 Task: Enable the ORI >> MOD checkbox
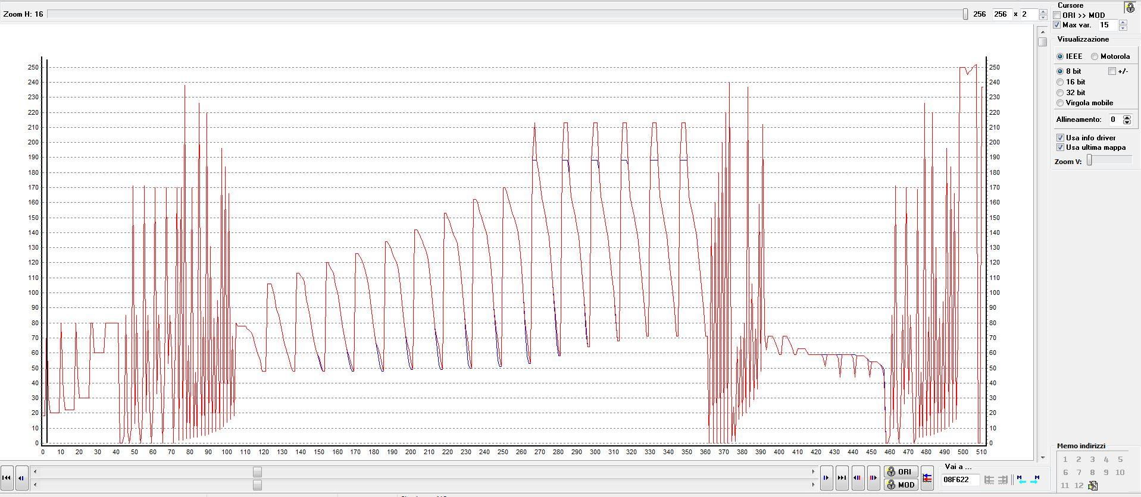(x=1057, y=15)
